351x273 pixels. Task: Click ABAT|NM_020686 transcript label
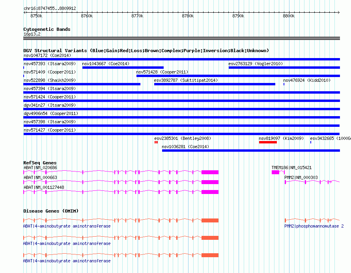[40, 168]
